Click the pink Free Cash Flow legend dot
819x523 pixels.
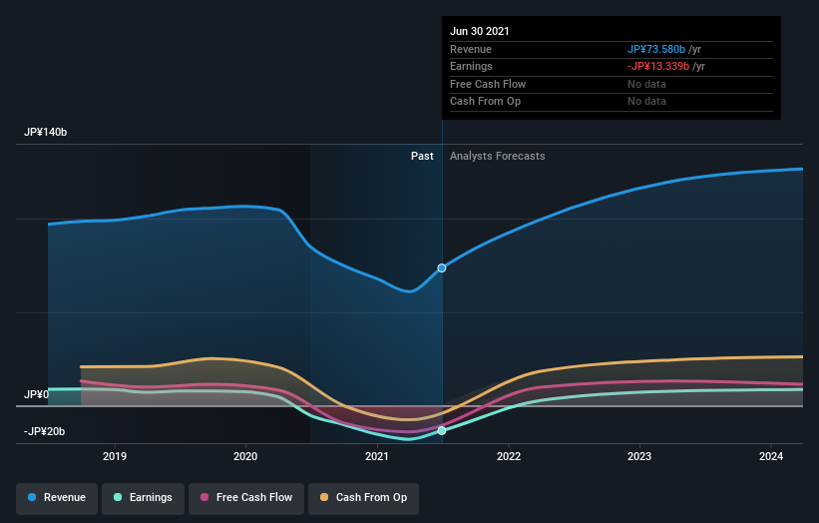(x=205, y=497)
